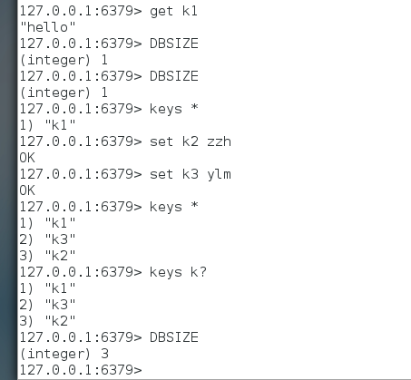Click the first "(integer) 1" result
This screenshot has width=411, height=380.
(64, 60)
